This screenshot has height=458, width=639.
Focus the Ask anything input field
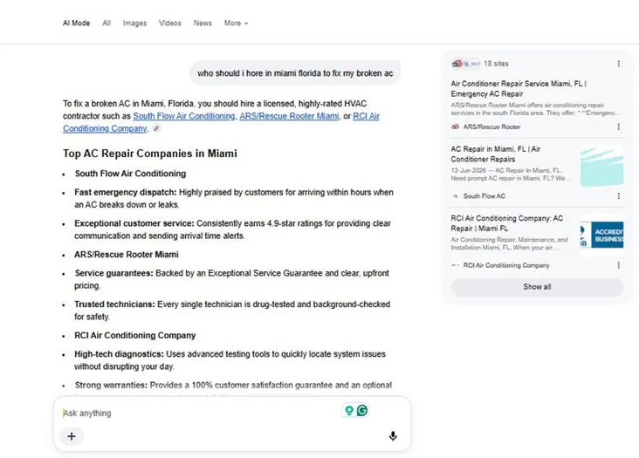[x=200, y=413]
